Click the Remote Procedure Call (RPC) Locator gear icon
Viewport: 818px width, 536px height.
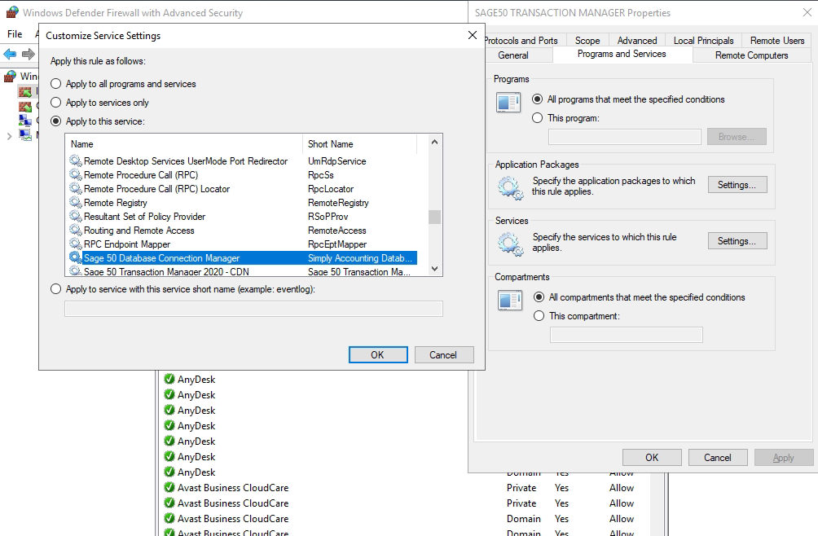76,189
